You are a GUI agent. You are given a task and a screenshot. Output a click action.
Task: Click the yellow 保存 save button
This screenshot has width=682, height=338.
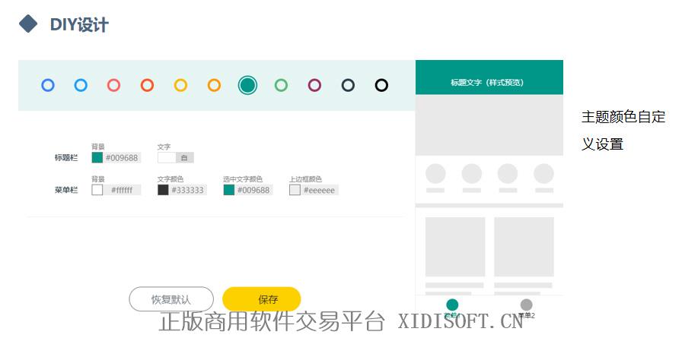pos(261,299)
